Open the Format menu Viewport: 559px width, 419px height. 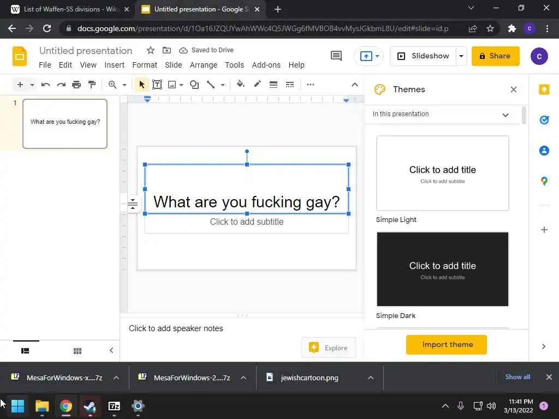tap(145, 65)
